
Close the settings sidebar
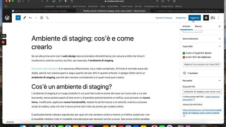[x=220, y=26]
